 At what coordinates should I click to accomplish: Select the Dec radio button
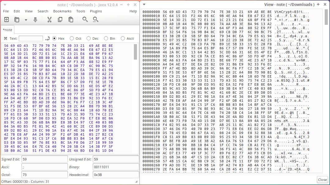coord(89,38)
